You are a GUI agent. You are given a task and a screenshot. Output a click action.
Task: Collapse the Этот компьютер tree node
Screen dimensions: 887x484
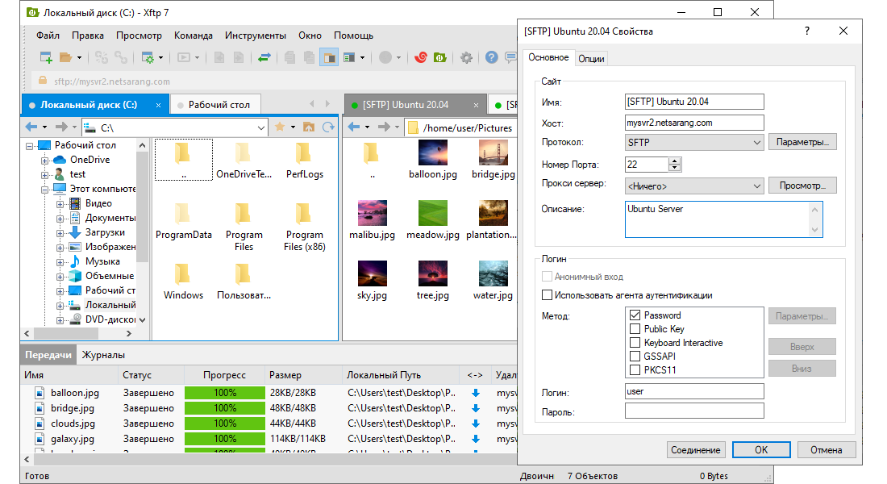tap(44, 190)
